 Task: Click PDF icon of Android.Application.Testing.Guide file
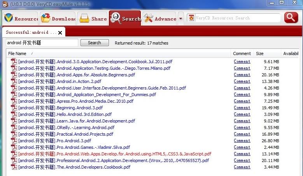[14, 68]
